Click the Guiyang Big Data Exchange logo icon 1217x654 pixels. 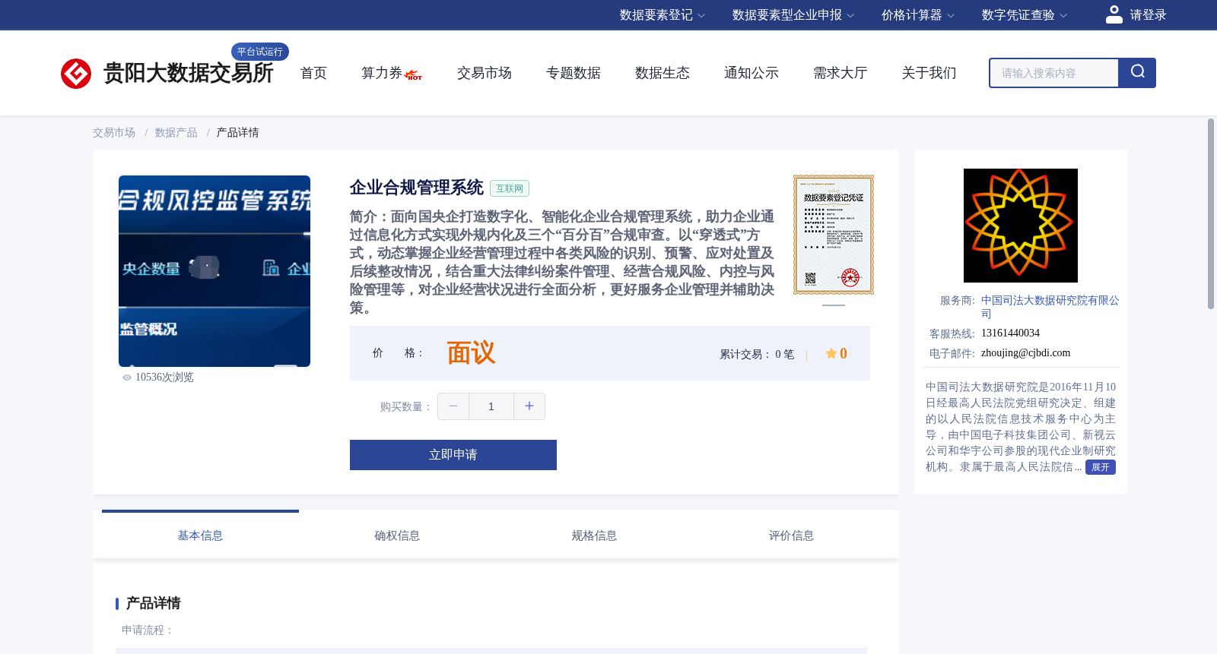point(76,74)
